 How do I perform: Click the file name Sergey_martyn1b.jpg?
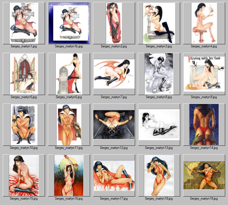[x=69, y=46]
